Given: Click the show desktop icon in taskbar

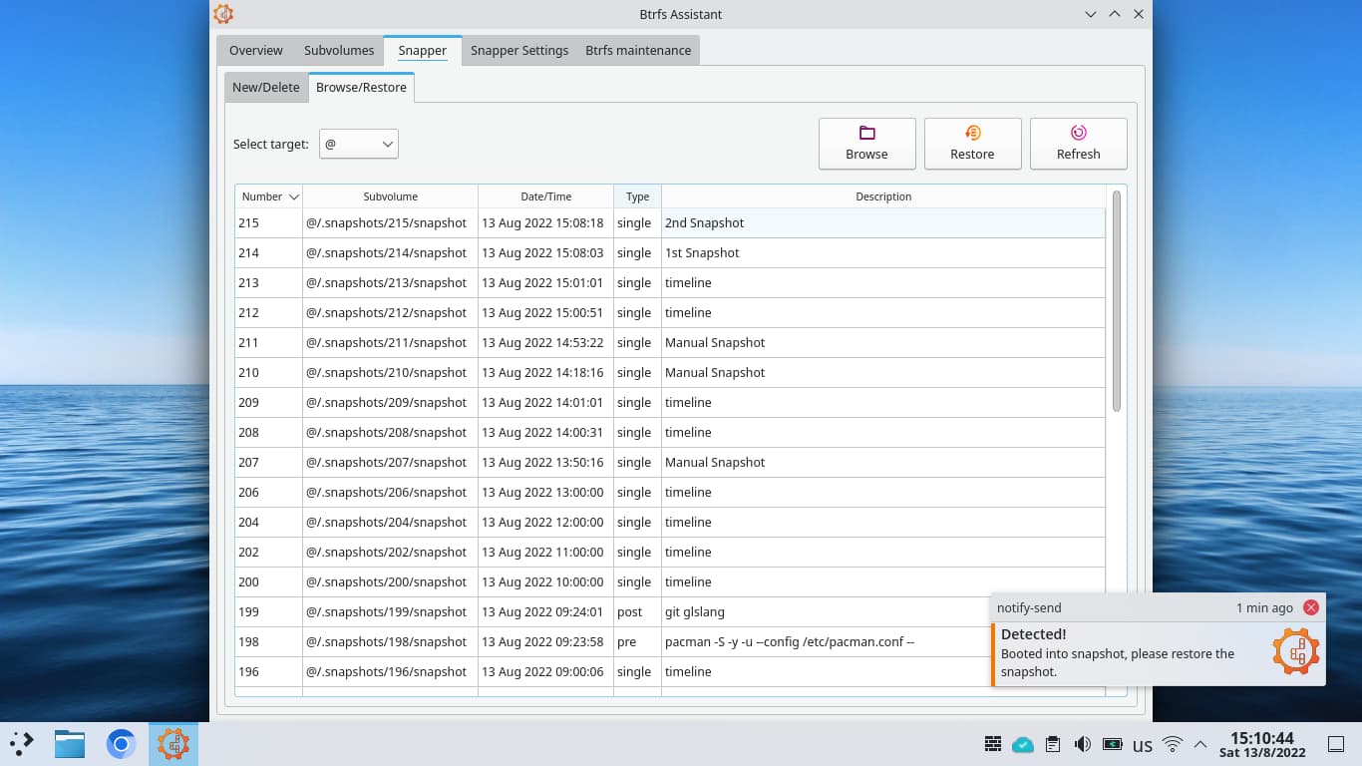Looking at the screenshot, I should coord(1336,744).
